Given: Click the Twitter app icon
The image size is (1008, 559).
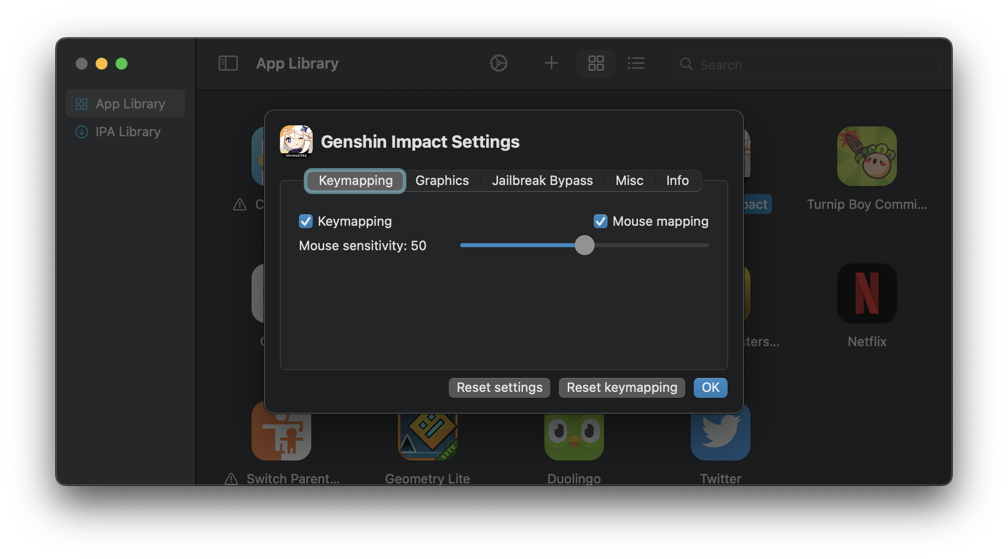Looking at the screenshot, I should pos(720,433).
